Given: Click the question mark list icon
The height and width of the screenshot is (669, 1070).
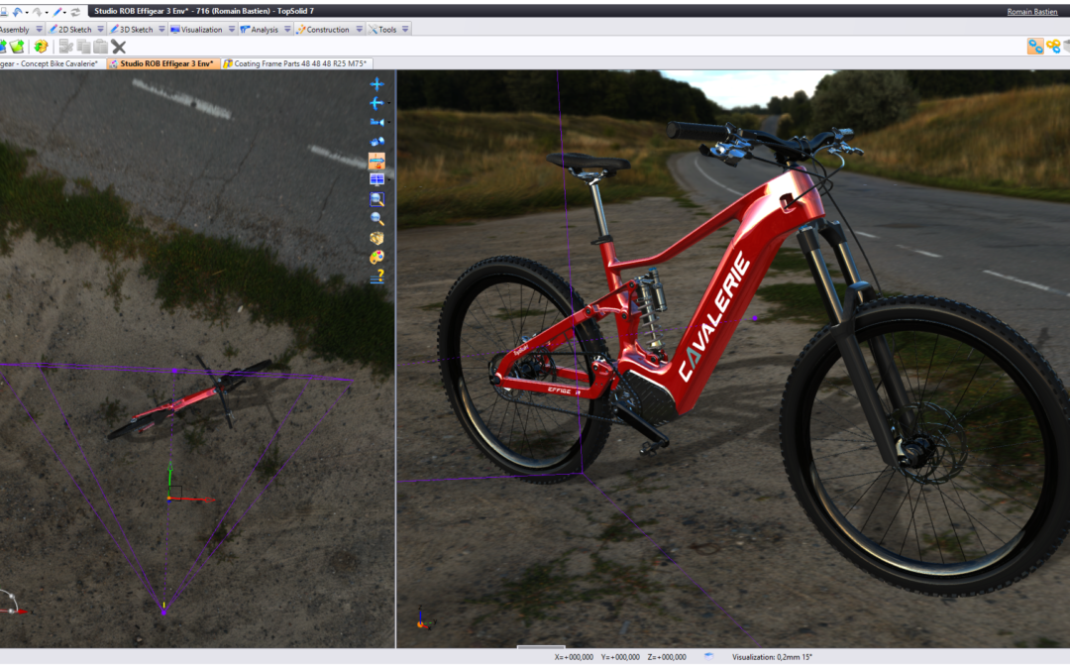Looking at the screenshot, I should [376, 277].
